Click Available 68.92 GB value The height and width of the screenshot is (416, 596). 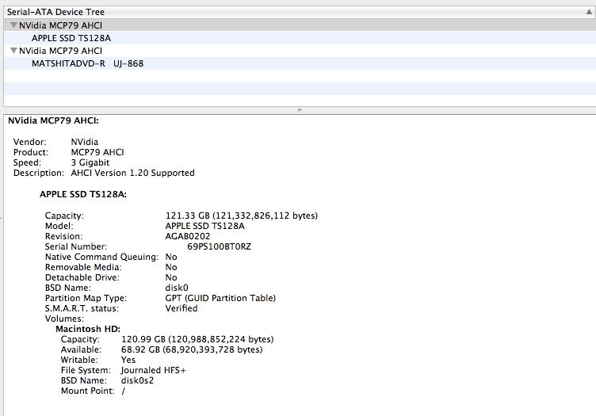coord(192,349)
